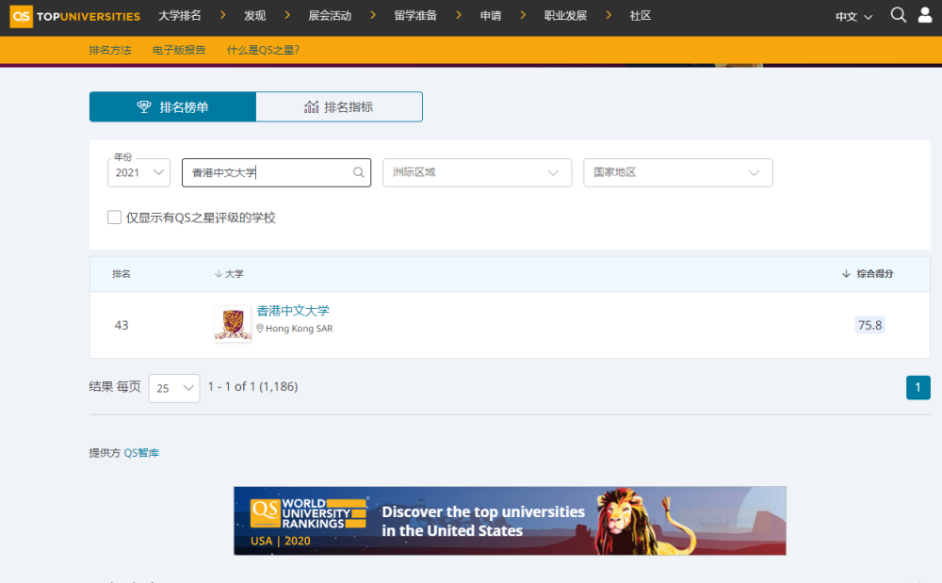Click the trophy icon on 排名榜单 tab
942x583 pixels.
coord(144,106)
